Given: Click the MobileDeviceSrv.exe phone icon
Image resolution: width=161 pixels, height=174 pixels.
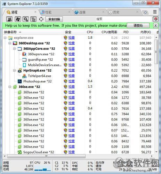Looking at the screenshot, I should coord(24,65).
